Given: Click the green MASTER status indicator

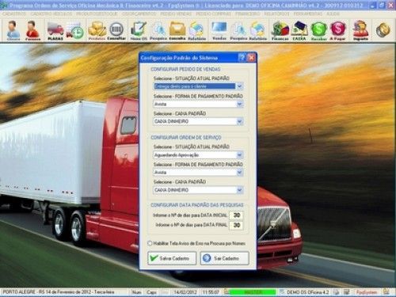Looking at the screenshot, I should 253,292.
